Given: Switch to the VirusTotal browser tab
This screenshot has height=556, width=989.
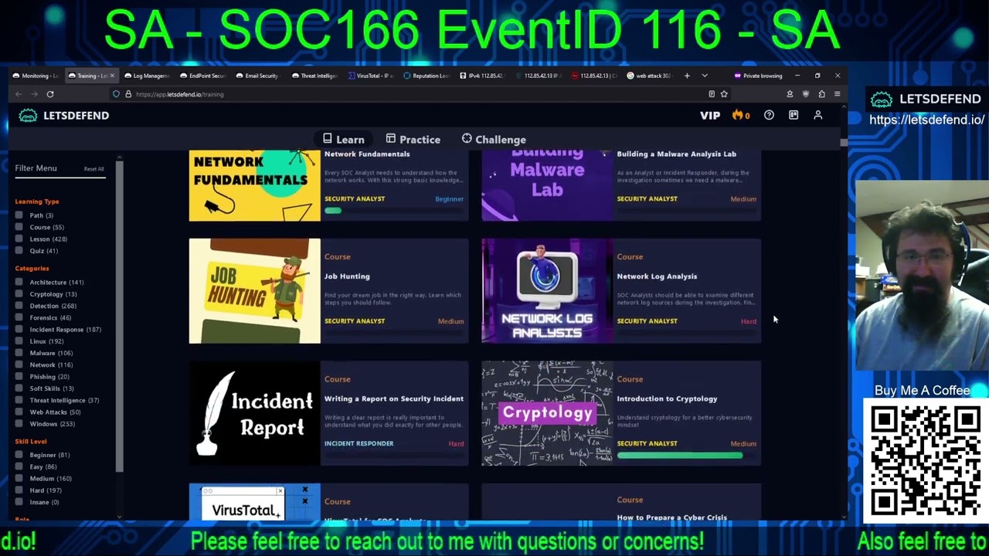Looking at the screenshot, I should click(x=370, y=76).
